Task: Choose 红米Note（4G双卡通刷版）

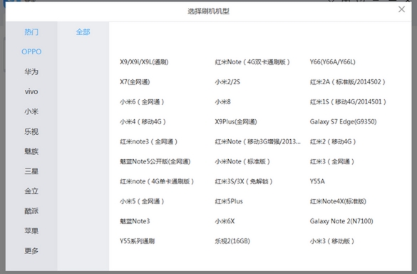Action: tap(252, 62)
